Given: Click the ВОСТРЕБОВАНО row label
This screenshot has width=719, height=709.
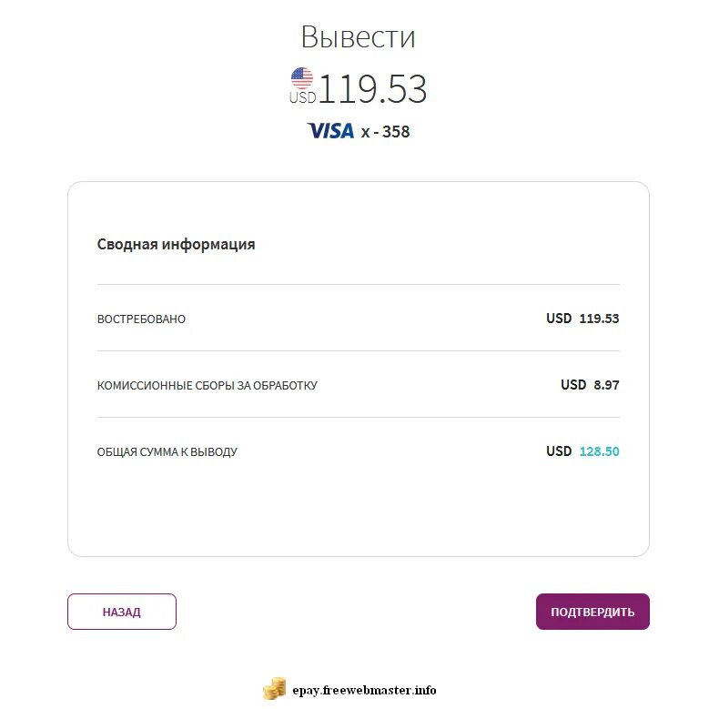Looking at the screenshot, I should 141,319.
